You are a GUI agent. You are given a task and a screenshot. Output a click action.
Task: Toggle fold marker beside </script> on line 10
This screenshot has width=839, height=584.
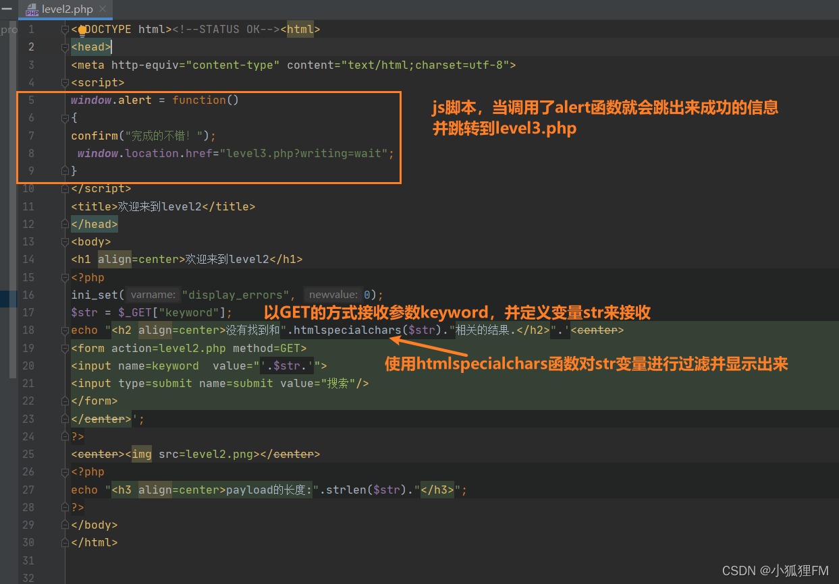click(65, 188)
